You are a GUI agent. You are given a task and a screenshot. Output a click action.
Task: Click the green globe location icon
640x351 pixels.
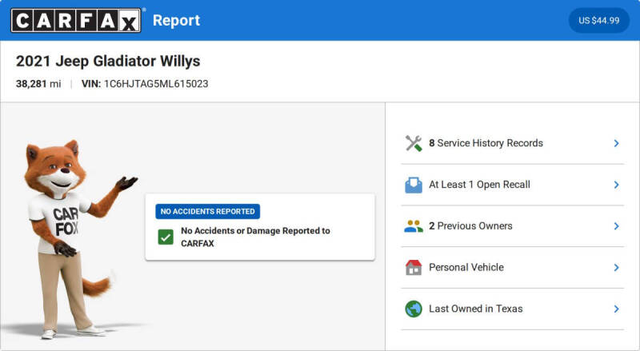coord(414,309)
